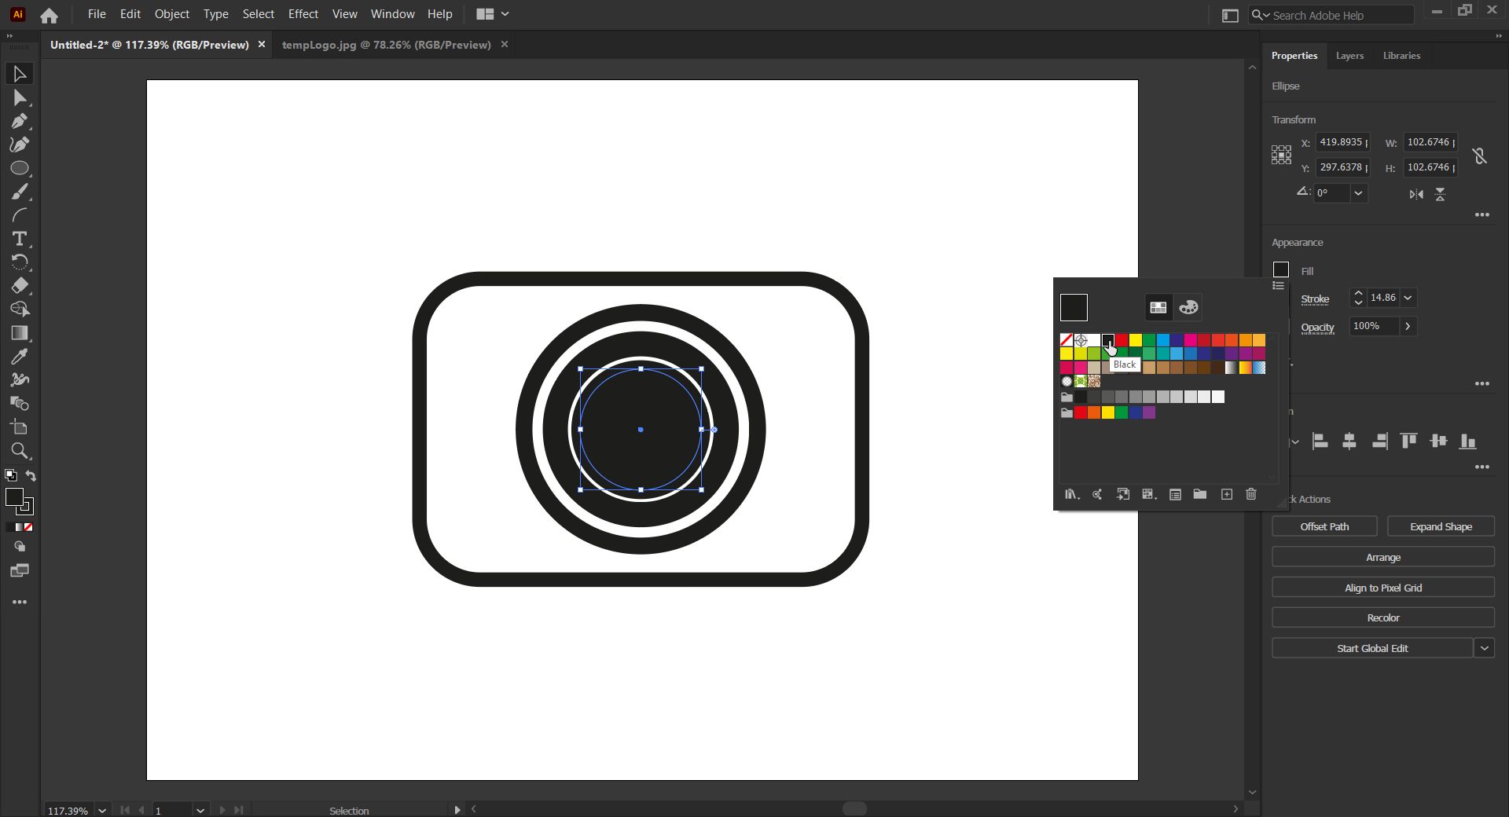Select the Gradient tool
This screenshot has height=817, width=1509.
(20, 333)
